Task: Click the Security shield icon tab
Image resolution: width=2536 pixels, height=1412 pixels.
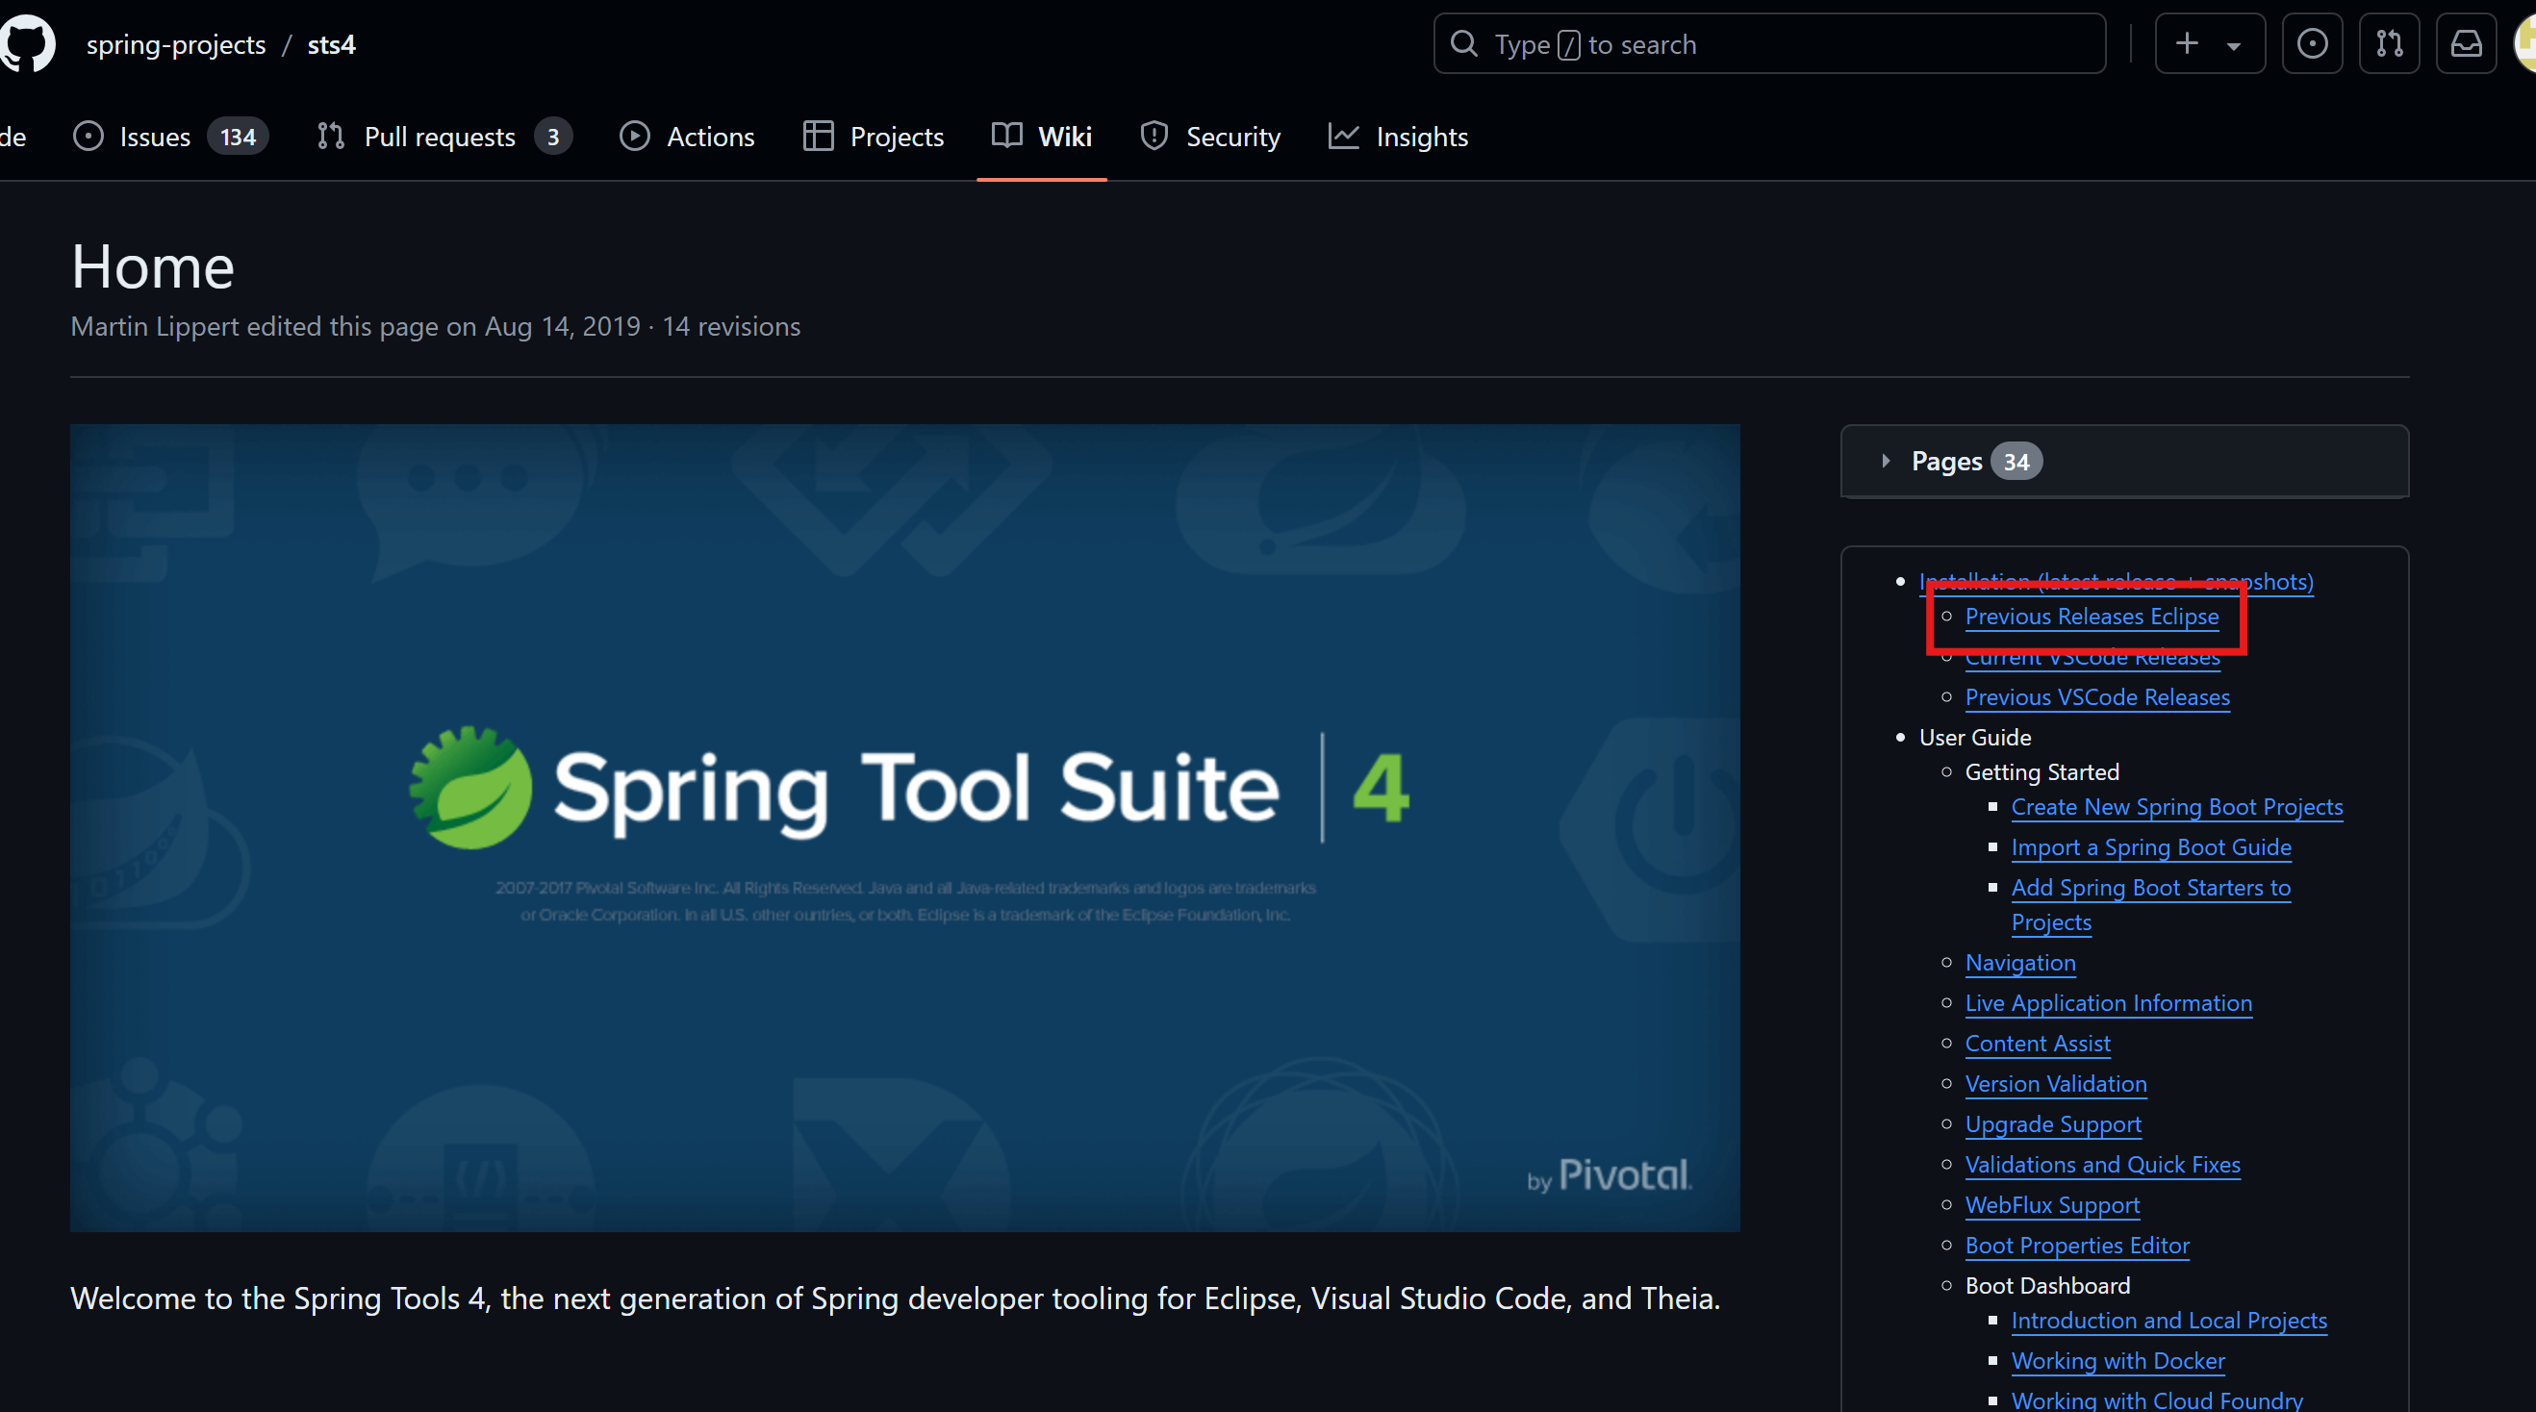Action: (x=1154, y=137)
